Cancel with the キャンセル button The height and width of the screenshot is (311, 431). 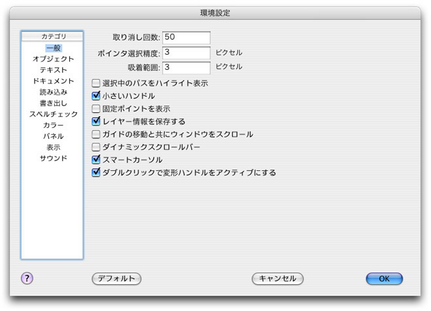click(x=278, y=278)
